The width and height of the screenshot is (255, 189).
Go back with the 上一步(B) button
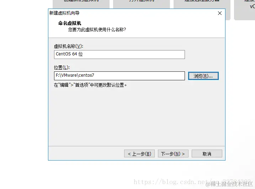tap(139, 153)
